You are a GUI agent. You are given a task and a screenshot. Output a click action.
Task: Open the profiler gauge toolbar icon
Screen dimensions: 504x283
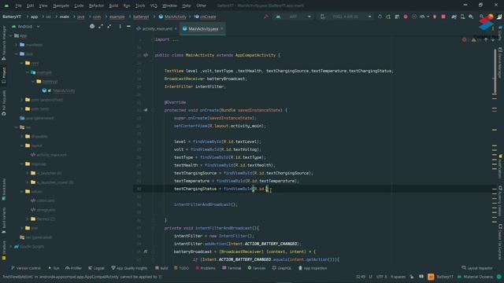[422, 17]
